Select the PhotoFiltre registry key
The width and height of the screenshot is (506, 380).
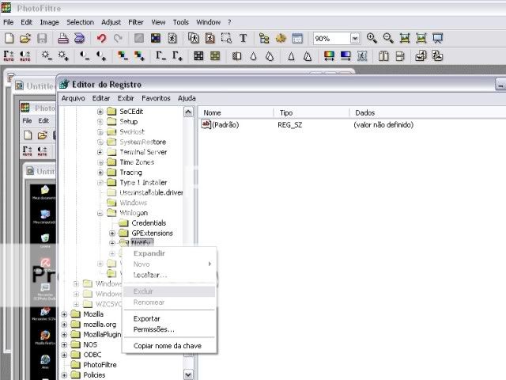pyautogui.click(x=100, y=365)
